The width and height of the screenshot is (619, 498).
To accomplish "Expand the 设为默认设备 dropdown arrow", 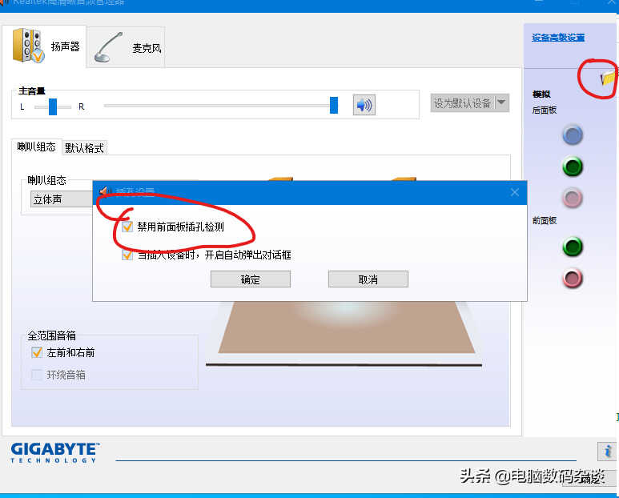I will [x=501, y=103].
